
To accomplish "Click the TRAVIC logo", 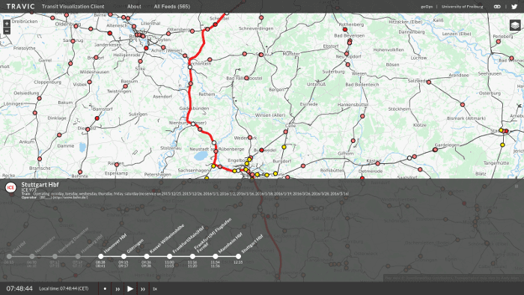I will 20,6.
